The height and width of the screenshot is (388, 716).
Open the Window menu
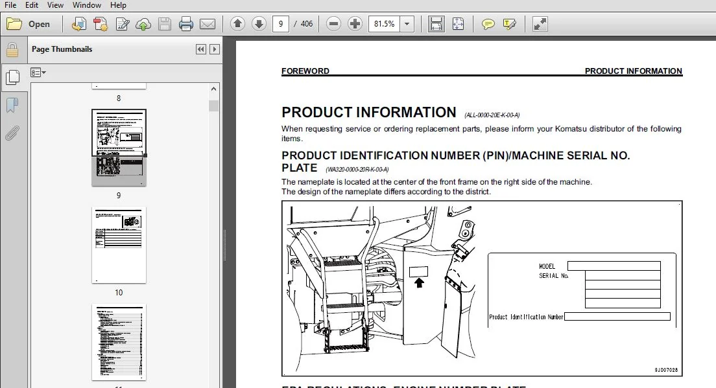pyautogui.click(x=87, y=5)
